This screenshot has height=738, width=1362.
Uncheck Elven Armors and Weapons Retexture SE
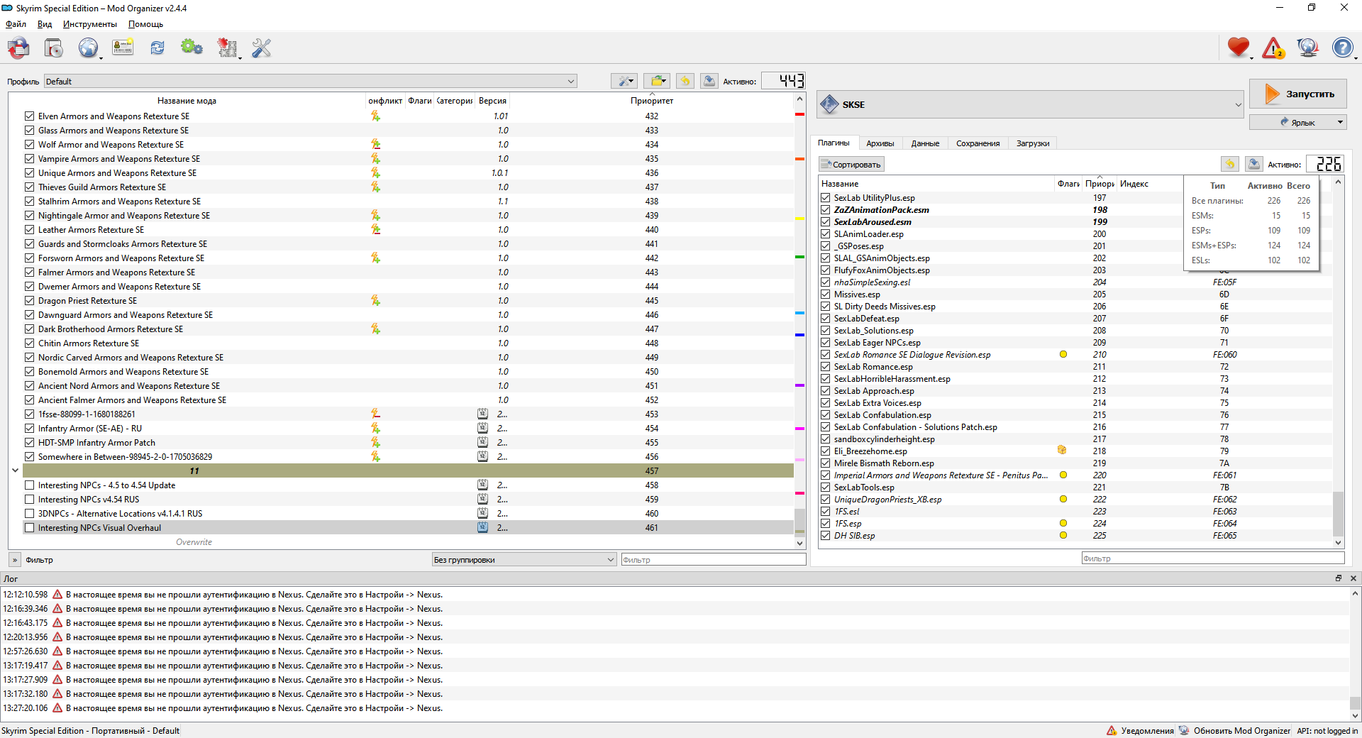(x=29, y=116)
